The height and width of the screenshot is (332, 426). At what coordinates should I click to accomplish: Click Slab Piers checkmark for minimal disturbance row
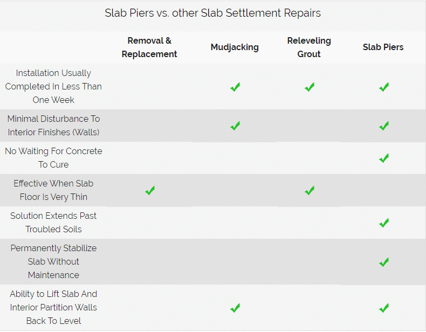(384, 126)
